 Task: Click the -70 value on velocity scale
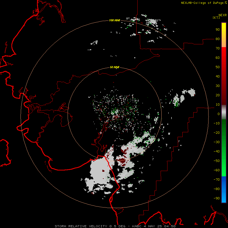pyautogui.click(x=217, y=180)
